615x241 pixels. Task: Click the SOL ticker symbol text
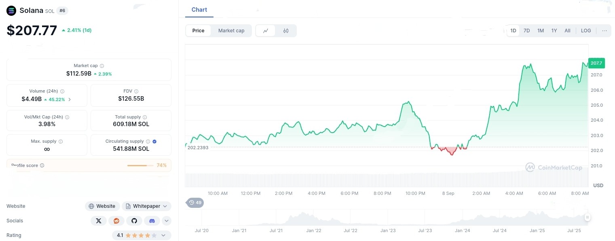click(50, 11)
